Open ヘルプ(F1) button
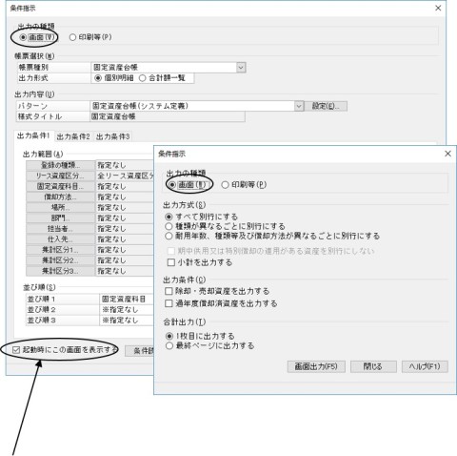Screen dimensions: 457x456 (x=425, y=366)
